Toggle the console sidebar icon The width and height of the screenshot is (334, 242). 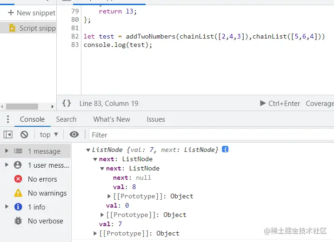[8, 135]
